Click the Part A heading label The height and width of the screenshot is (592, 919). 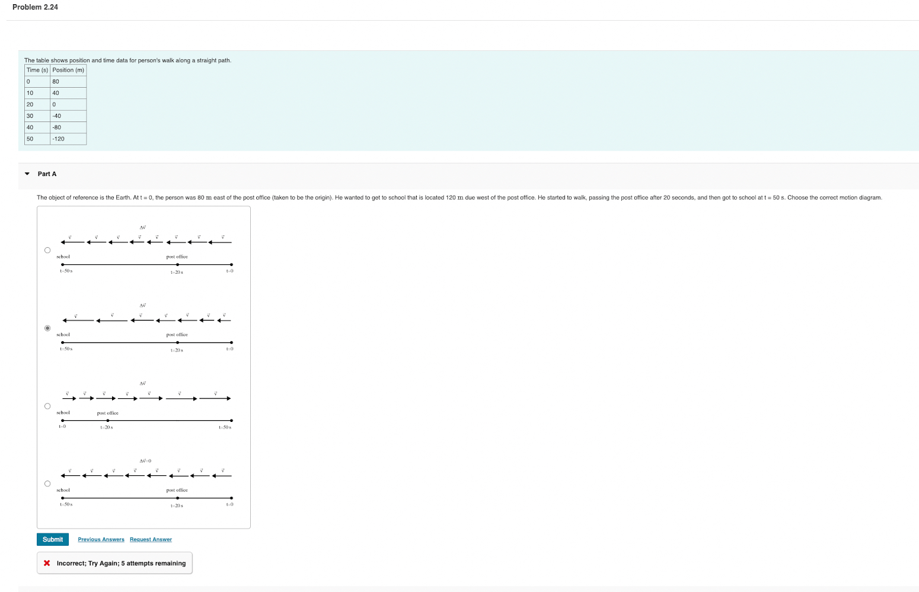click(47, 174)
